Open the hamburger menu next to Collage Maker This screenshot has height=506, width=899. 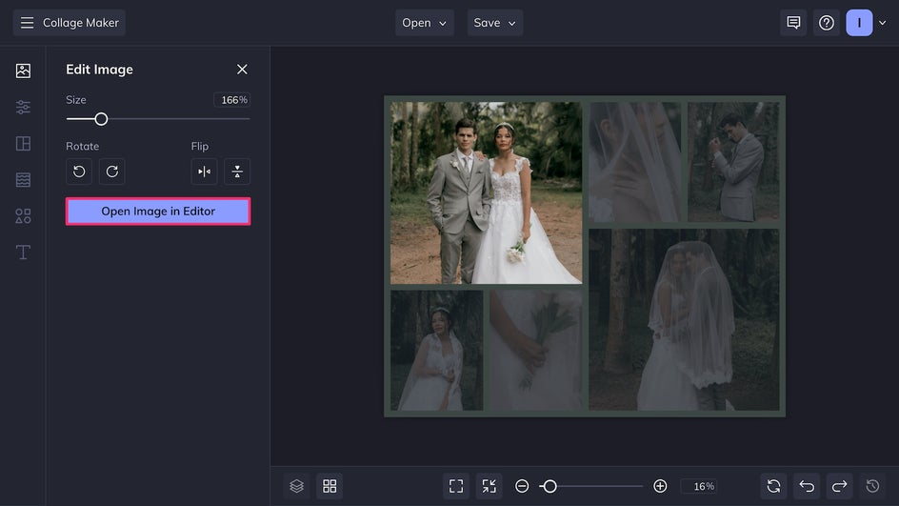coord(27,23)
